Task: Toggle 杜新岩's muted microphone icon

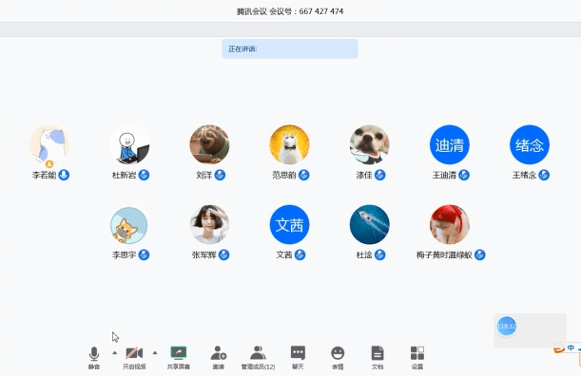Action: tap(144, 175)
